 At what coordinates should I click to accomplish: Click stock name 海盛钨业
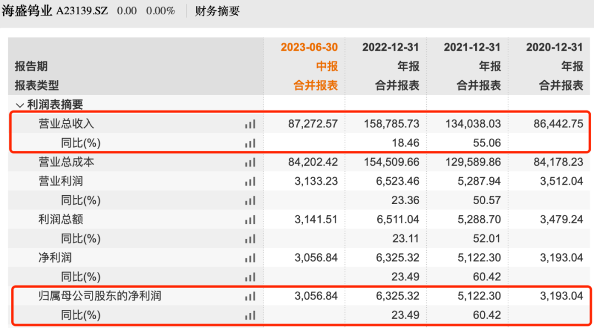coord(28,11)
